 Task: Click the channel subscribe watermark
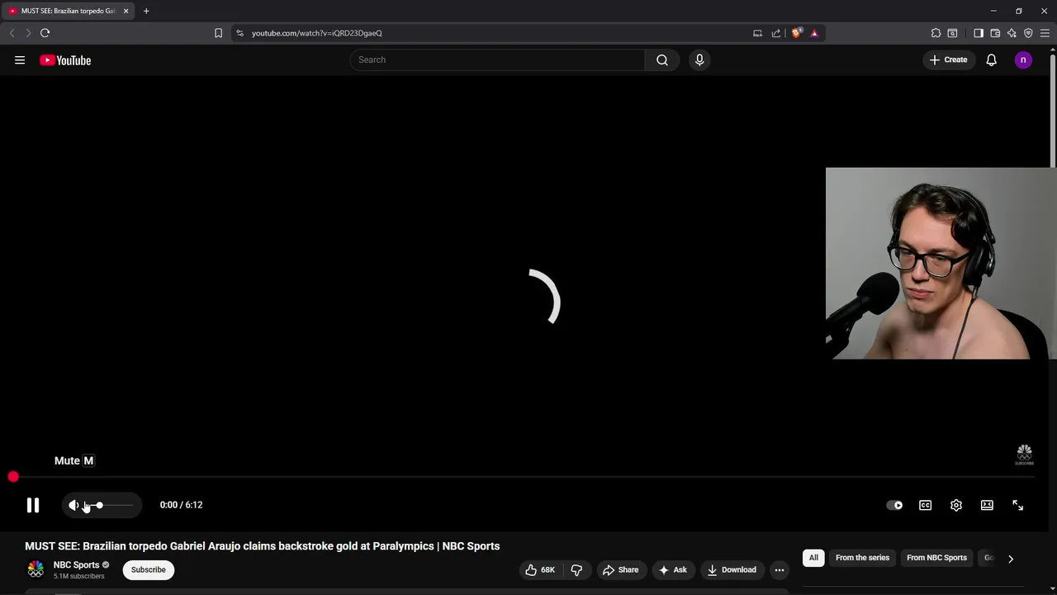pyautogui.click(x=1024, y=455)
